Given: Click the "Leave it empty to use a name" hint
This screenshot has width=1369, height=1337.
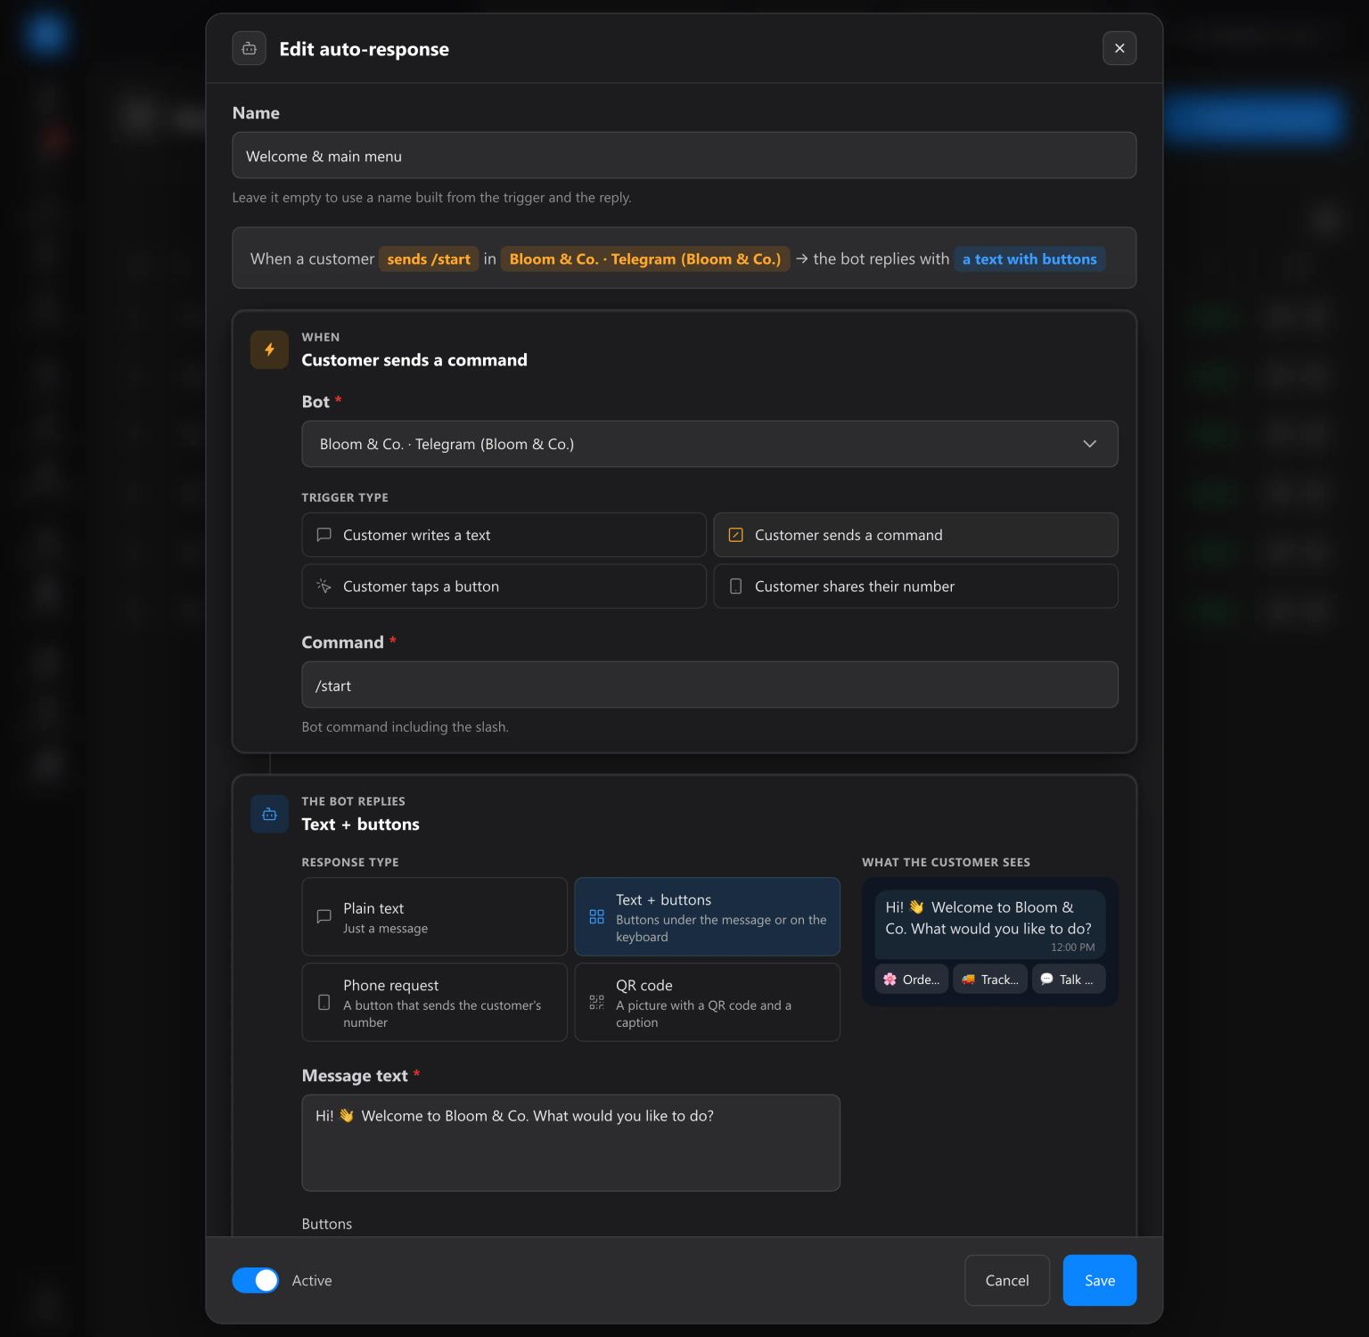Looking at the screenshot, I should [x=431, y=197].
